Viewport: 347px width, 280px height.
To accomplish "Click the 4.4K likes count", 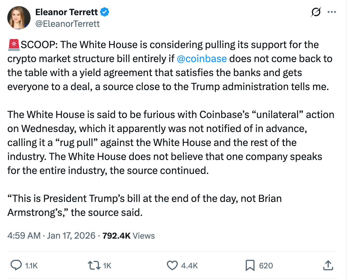I will tap(189, 265).
